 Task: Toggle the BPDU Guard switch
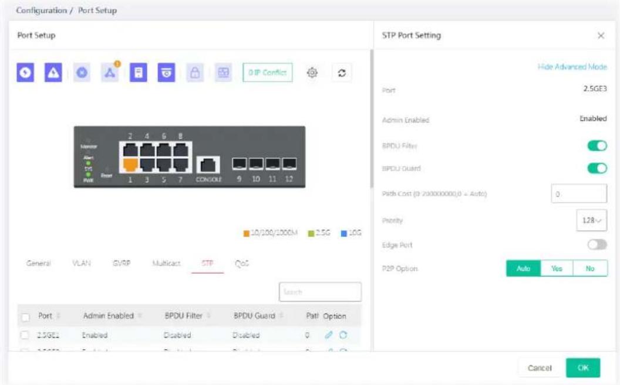597,168
